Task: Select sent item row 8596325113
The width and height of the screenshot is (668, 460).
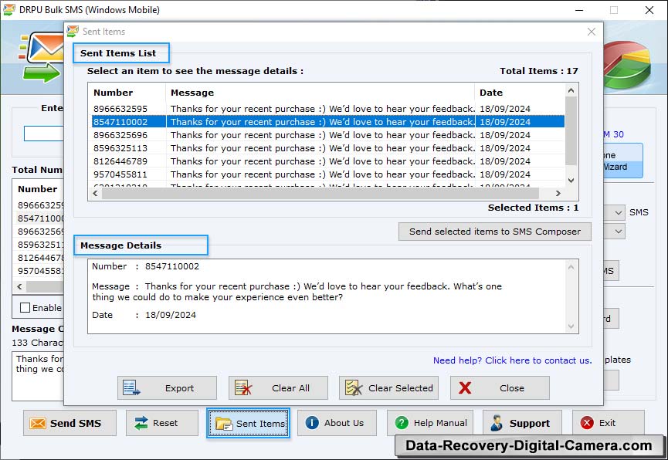Action: (x=328, y=148)
